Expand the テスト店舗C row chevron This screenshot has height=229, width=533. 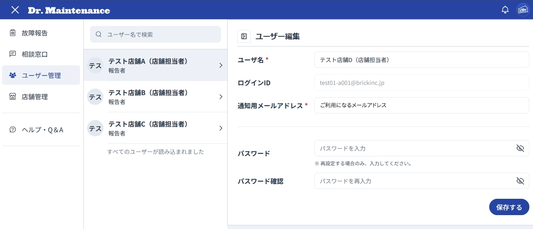point(221,128)
